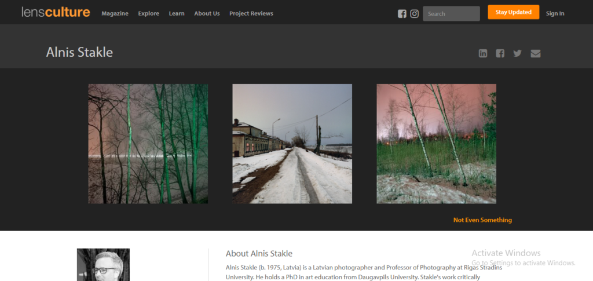Click the LensCulture logo
The height and width of the screenshot is (281, 593).
point(56,12)
